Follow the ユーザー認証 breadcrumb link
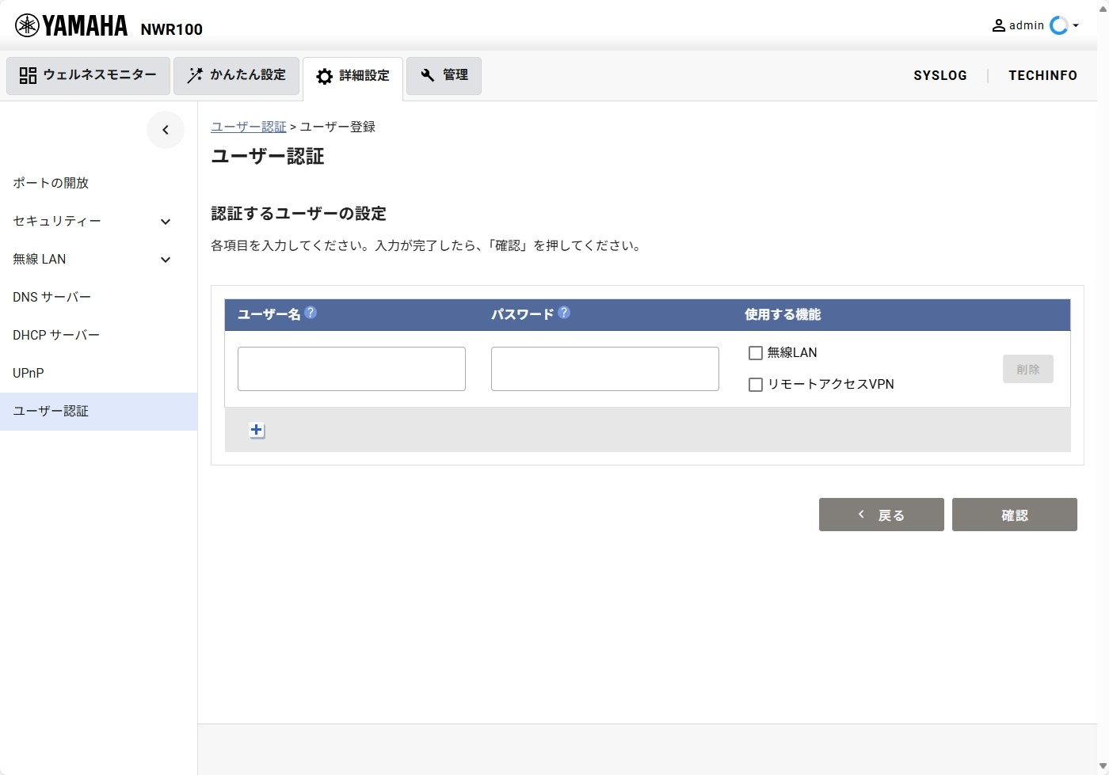 point(249,127)
